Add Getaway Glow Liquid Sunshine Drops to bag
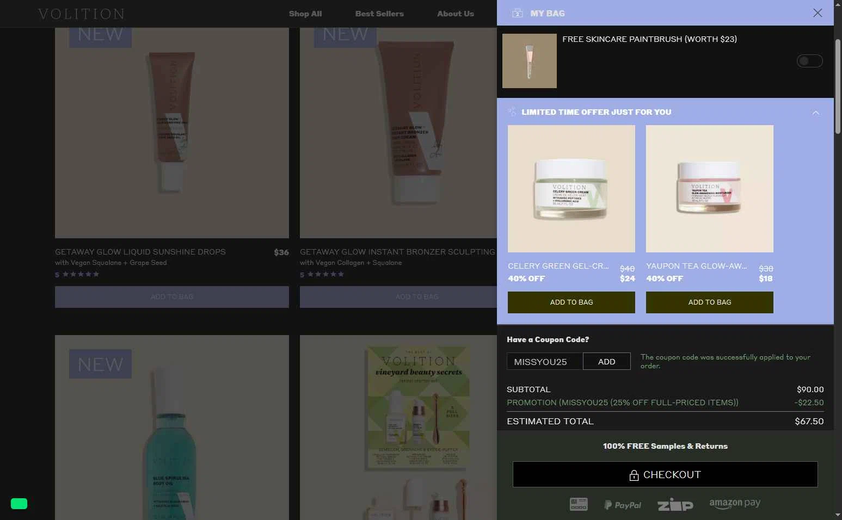The height and width of the screenshot is (520, 842). tap(172, 297)
